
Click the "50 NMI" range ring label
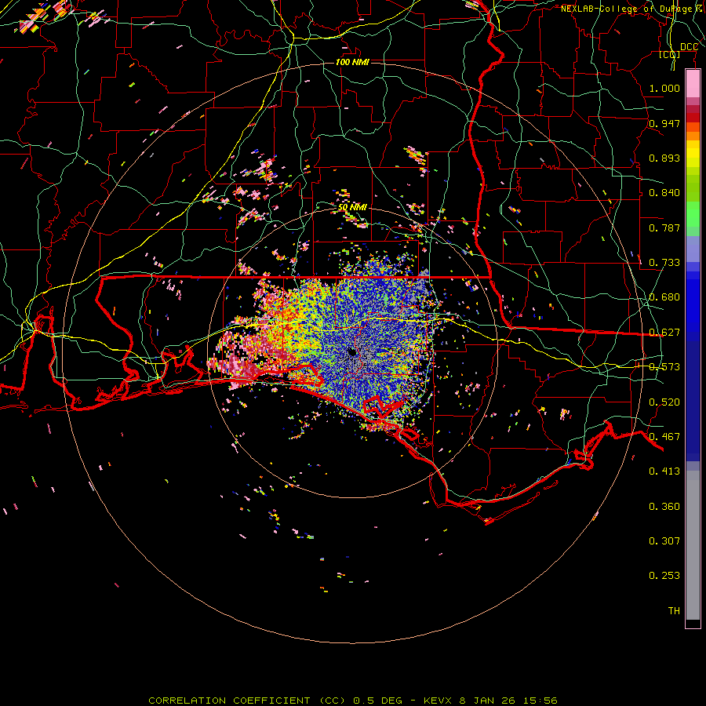(352, 207)
